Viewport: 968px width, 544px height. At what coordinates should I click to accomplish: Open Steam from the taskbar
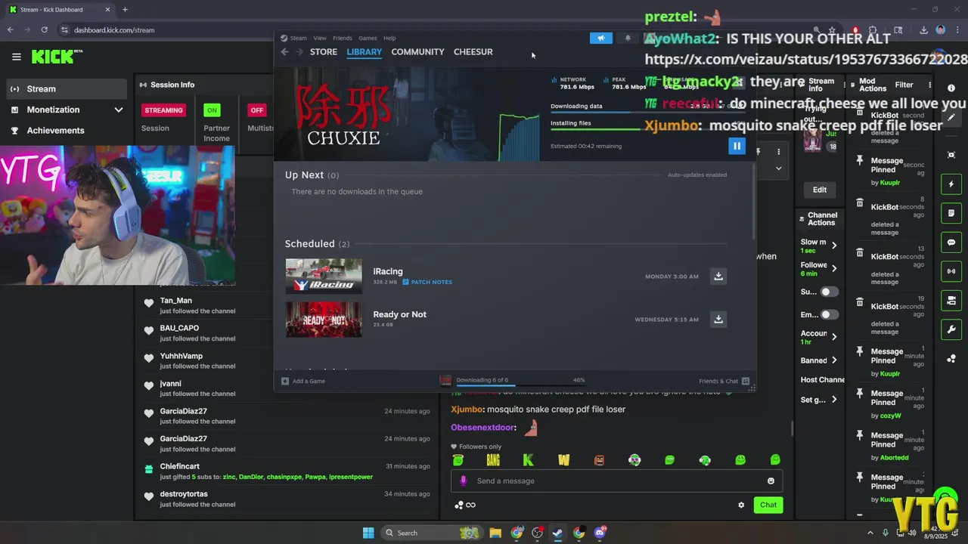pos(558,533)
